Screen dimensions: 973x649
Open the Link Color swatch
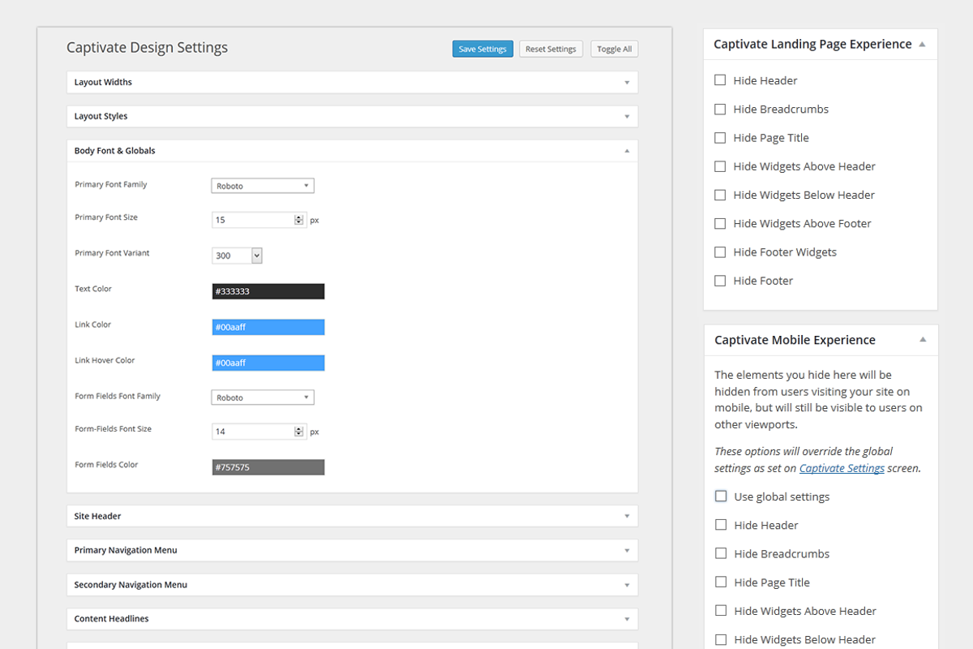(x=268, y=327)
